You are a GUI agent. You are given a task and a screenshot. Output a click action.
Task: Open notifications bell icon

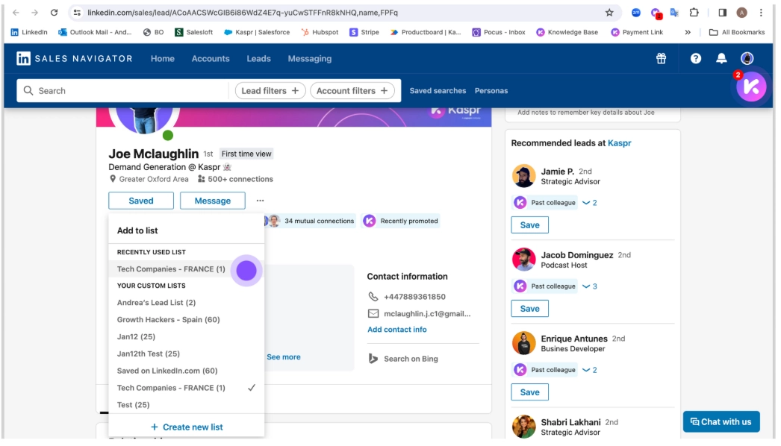[x=721, y=58]
